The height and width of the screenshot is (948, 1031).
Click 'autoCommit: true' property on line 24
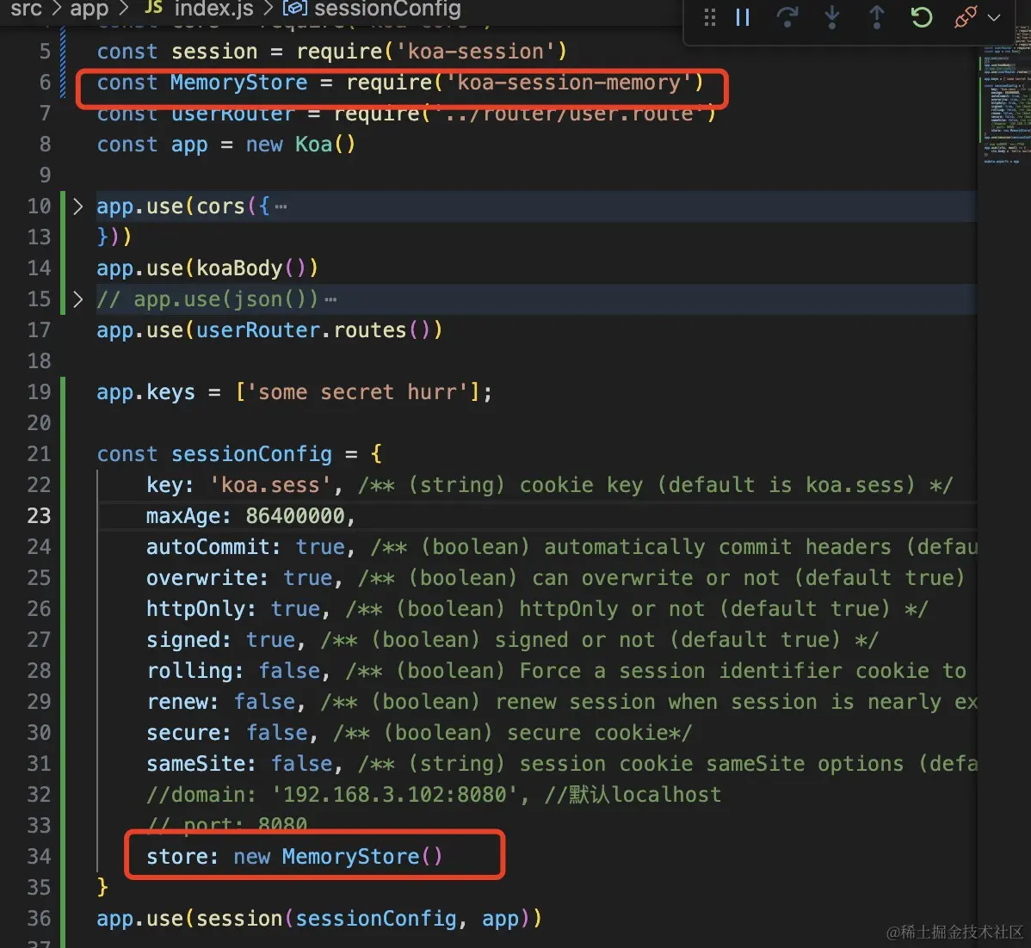245,547
